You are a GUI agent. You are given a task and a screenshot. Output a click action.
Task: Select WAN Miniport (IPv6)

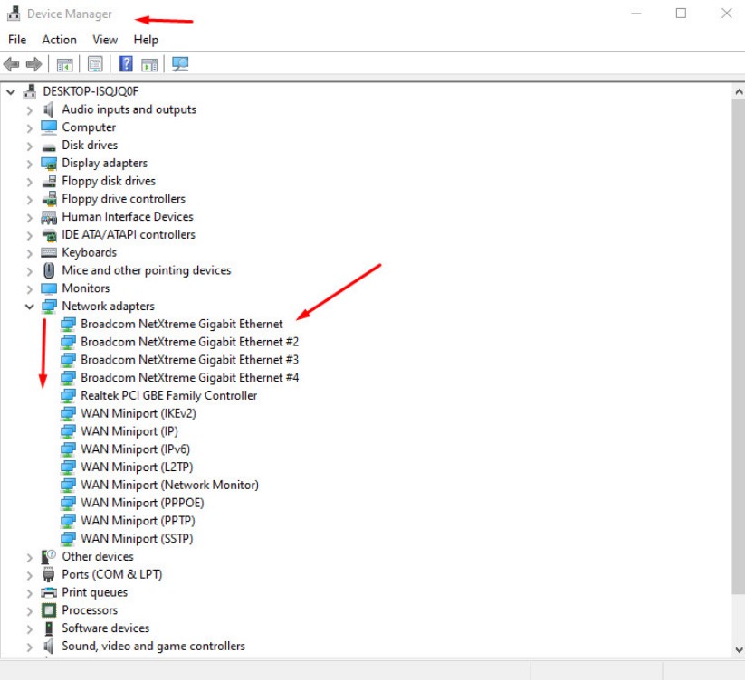136,449
